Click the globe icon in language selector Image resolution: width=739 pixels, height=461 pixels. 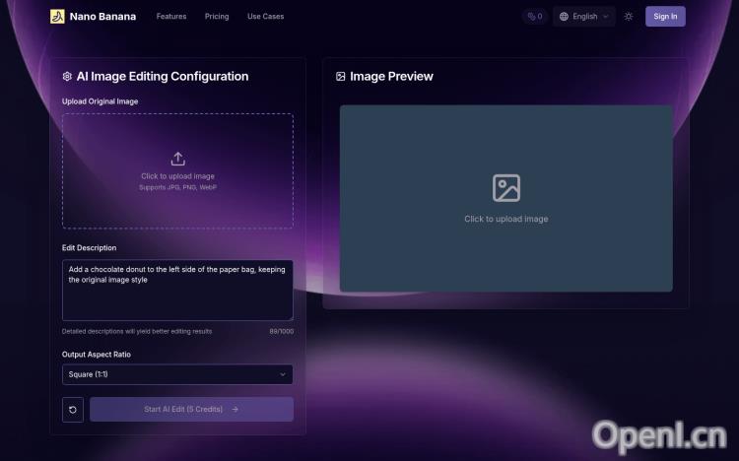564,17
